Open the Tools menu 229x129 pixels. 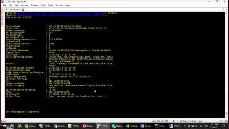(50, 5)
